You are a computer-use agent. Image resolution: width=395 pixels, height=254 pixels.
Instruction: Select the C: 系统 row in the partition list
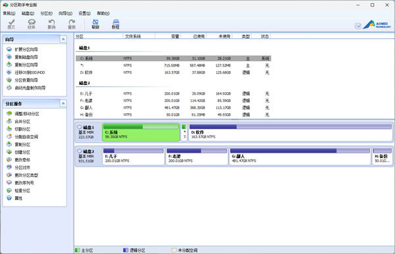[x=173, y=59]
